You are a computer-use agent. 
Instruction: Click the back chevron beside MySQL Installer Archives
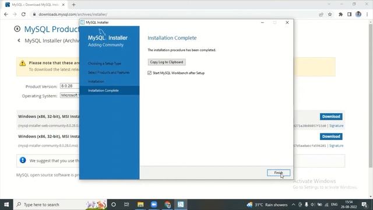(19, 40)
